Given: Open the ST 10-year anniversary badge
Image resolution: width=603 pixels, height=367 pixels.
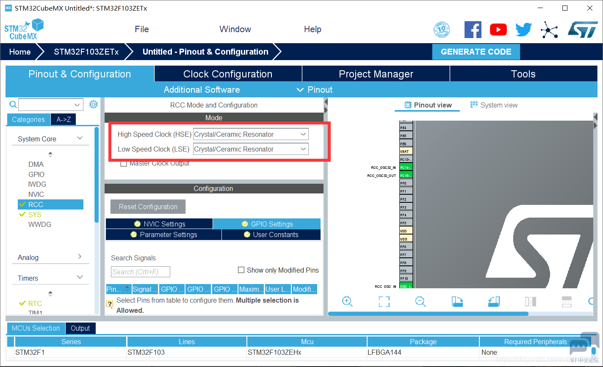Looking at the screenshot, I should (442, 30).
